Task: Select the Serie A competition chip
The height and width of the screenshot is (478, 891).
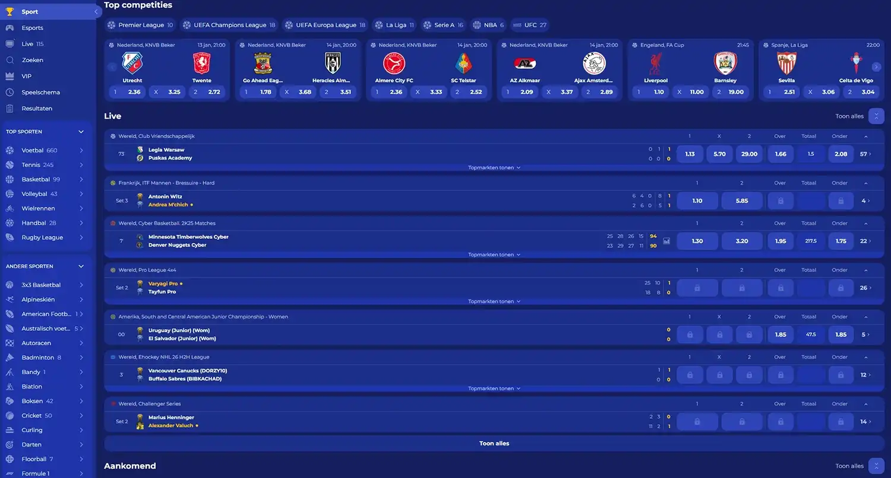Action: click(443, 25)
